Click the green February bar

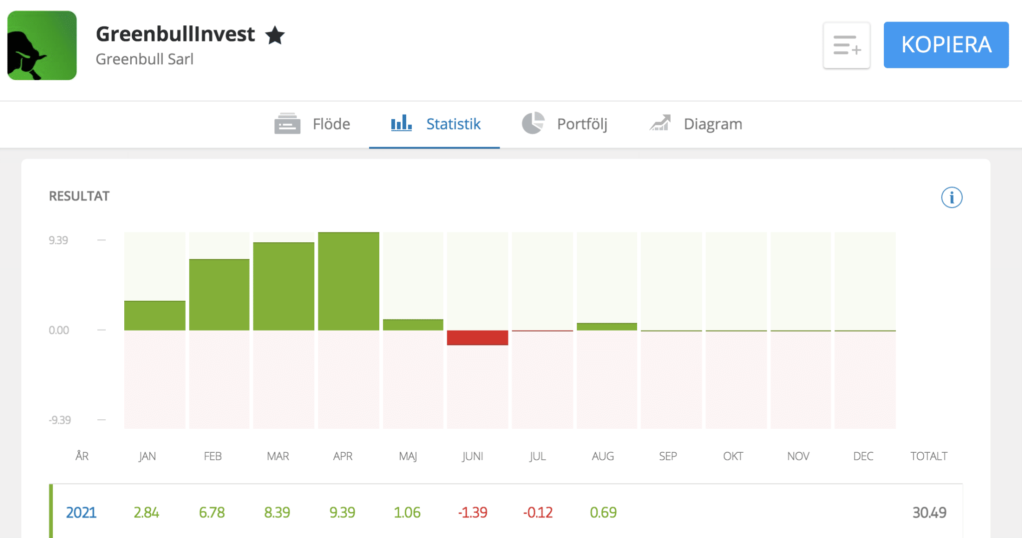coord(219,295)
